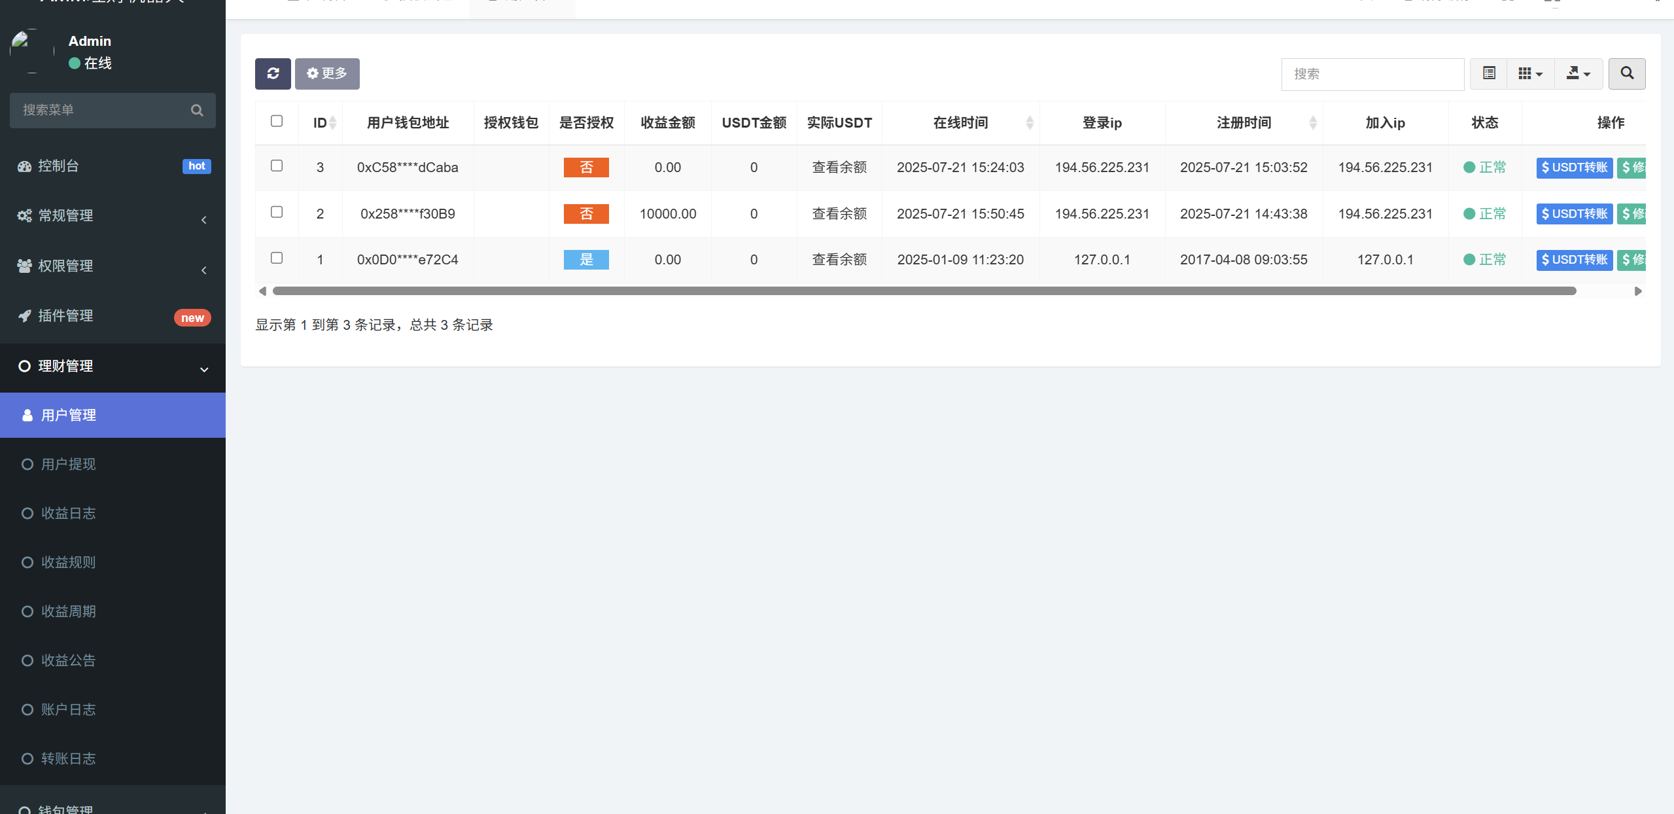This screenshot has height=814, width=1674.
Task: Click 查看余额 link for row ID 2
Action: [x=839, y=213]
